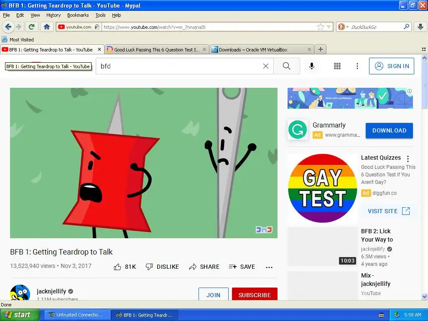Open the list all tabs button

click(x=424, y=49)
